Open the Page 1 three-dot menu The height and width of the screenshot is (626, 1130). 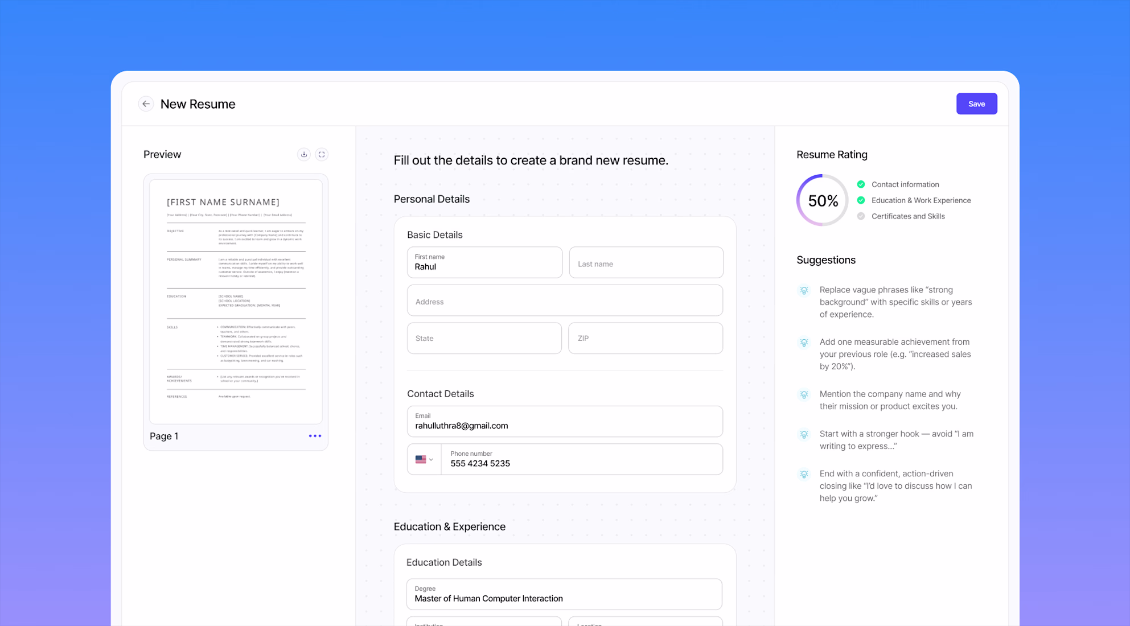[315, 436]
